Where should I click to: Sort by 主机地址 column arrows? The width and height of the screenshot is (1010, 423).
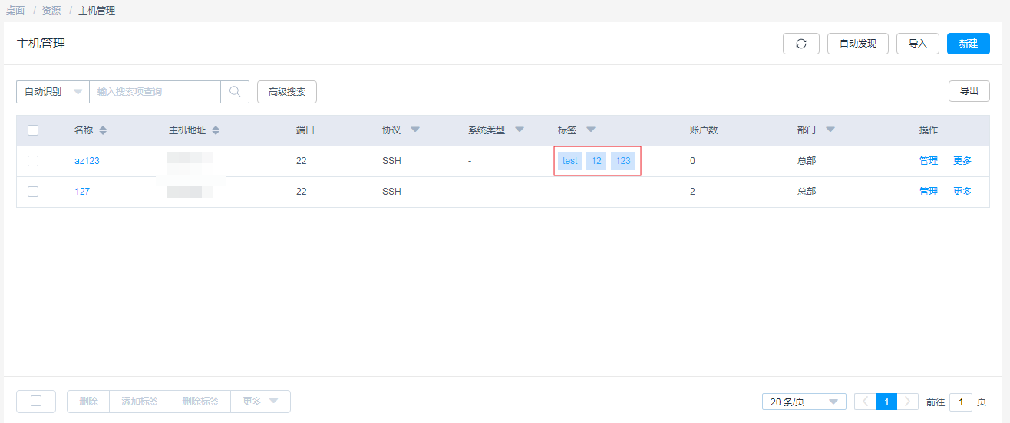click(216, 130)
